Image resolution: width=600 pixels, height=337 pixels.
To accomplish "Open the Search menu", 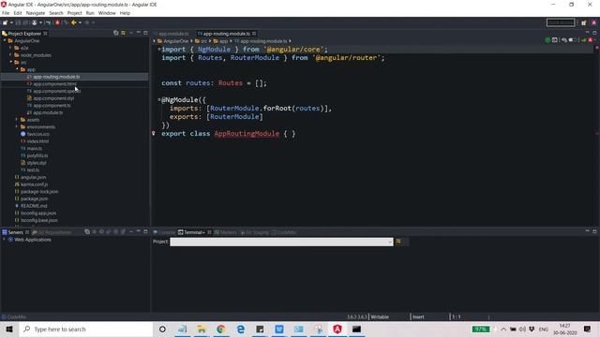I will [x=56, y=13].
